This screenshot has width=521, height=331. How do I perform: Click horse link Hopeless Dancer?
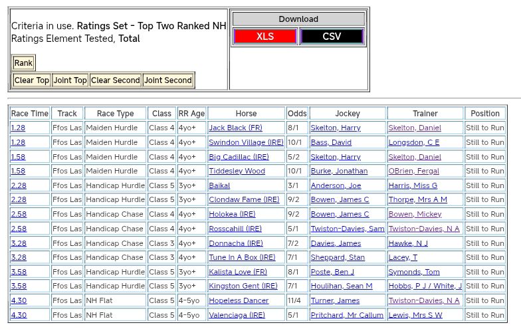click(239, 300)
